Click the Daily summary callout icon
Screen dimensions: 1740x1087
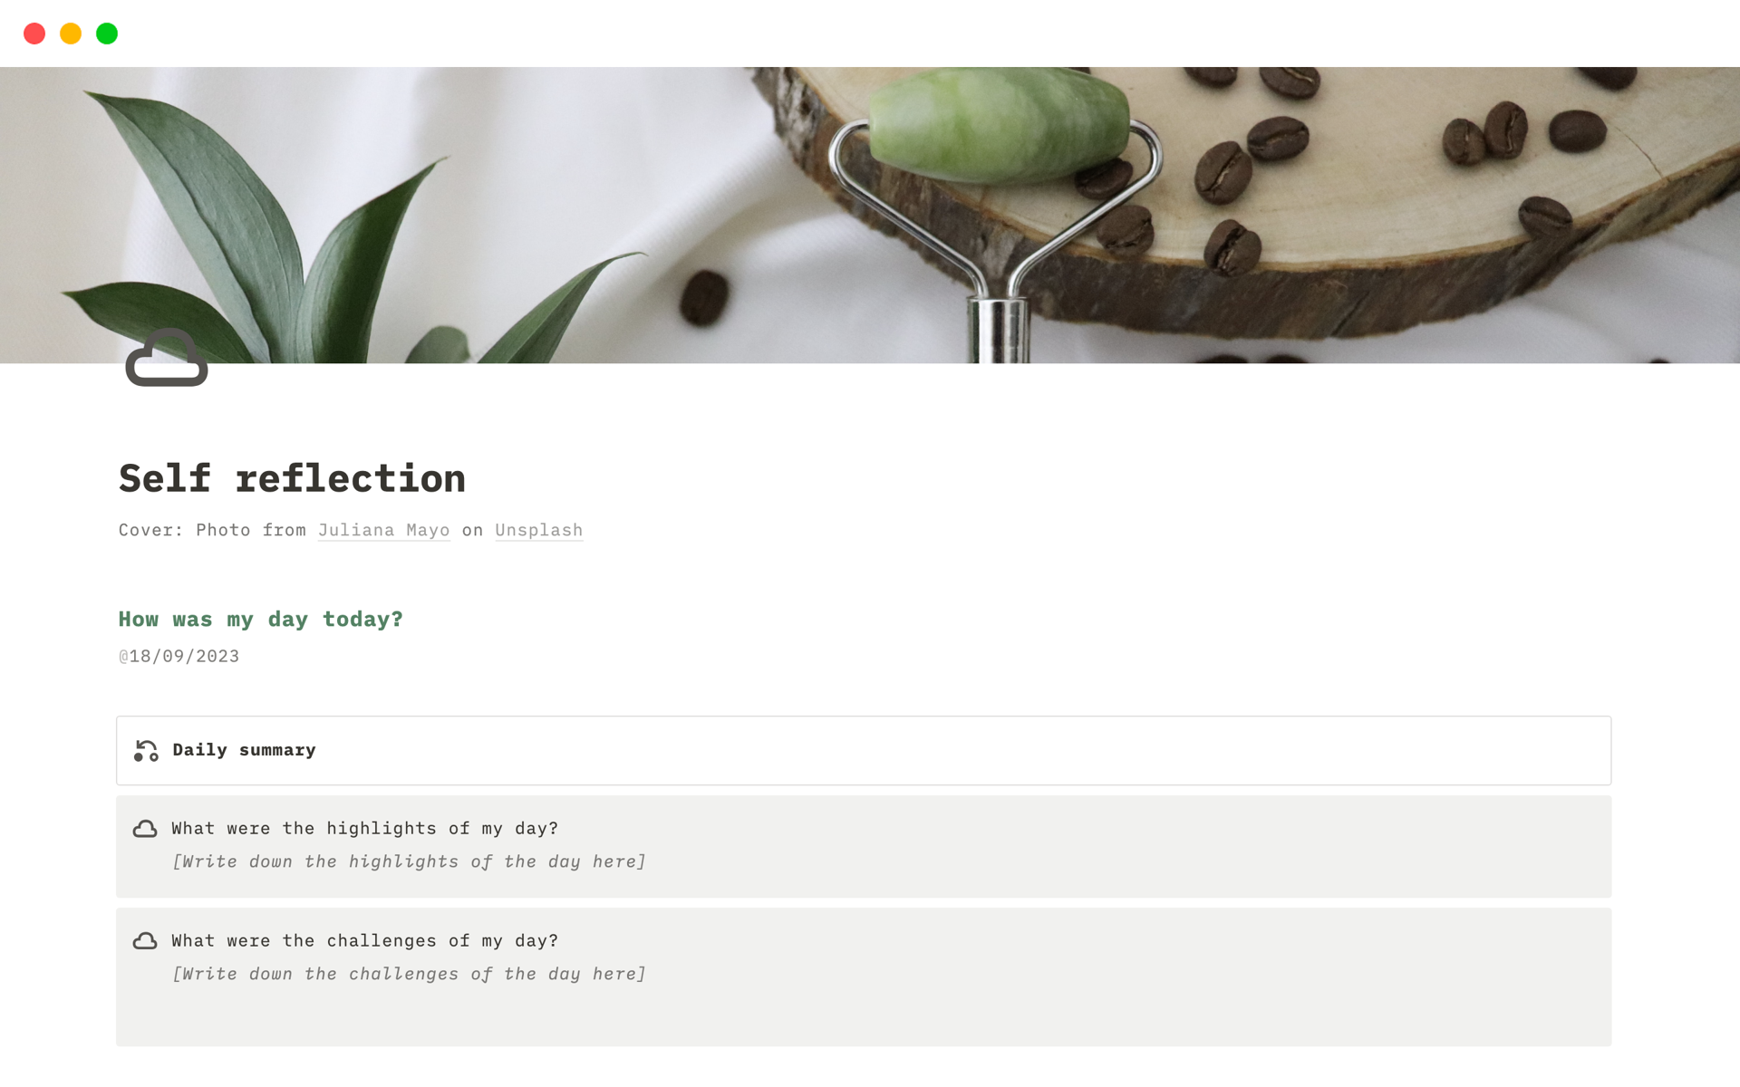pyautogui.click(x=146, y=751)
